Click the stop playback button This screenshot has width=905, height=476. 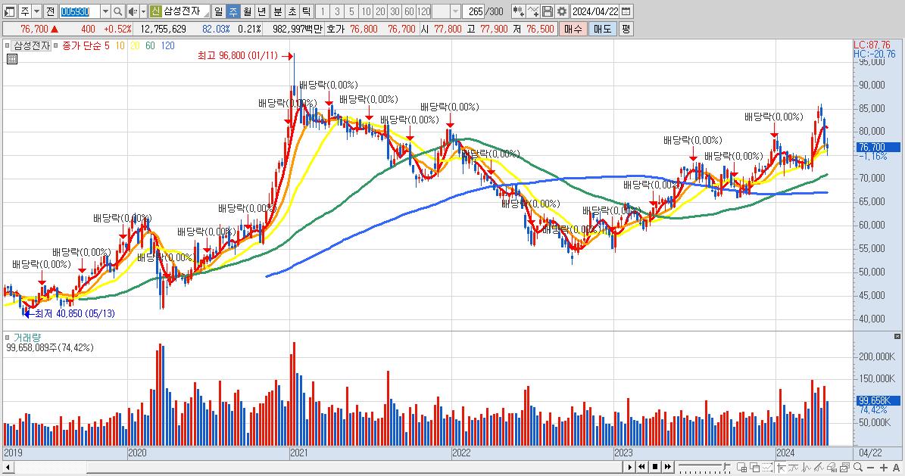[x=655, y=467]
